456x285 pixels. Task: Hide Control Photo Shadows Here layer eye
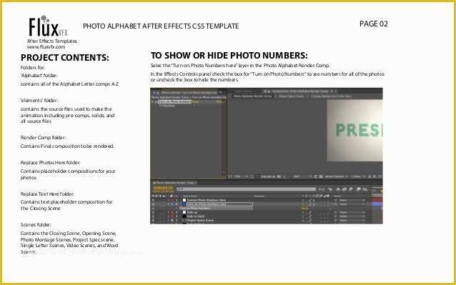153,200
